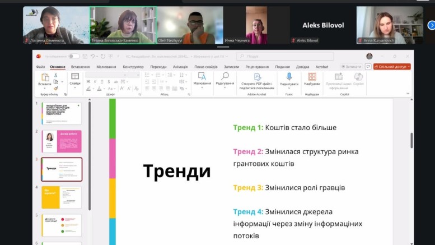Select slide 4 thumbnail with yellow panel
Screen dimensions: 435x245
pyautogui.click(x=62, y=197)
